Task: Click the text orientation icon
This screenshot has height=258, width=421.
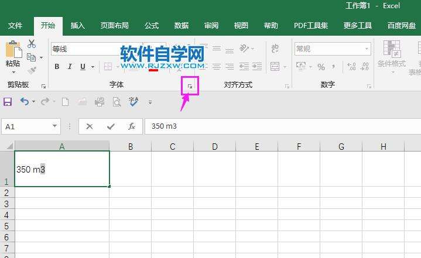Action: pyautogui.click(x=244, y=49)
